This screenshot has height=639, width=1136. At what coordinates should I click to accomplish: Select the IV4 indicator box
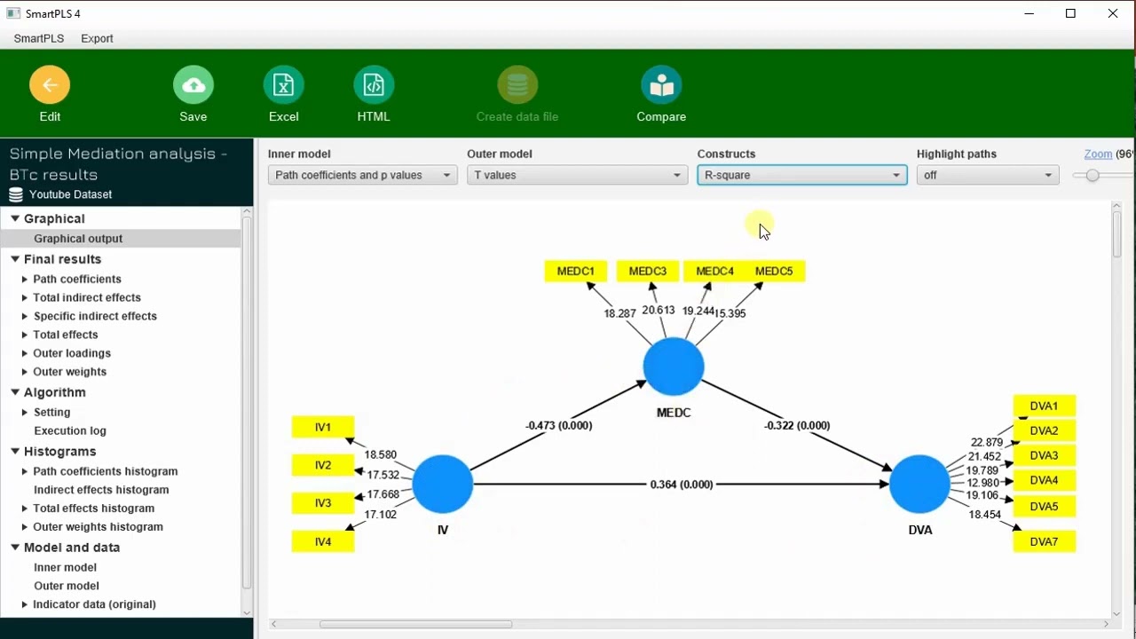click(323, 541)
